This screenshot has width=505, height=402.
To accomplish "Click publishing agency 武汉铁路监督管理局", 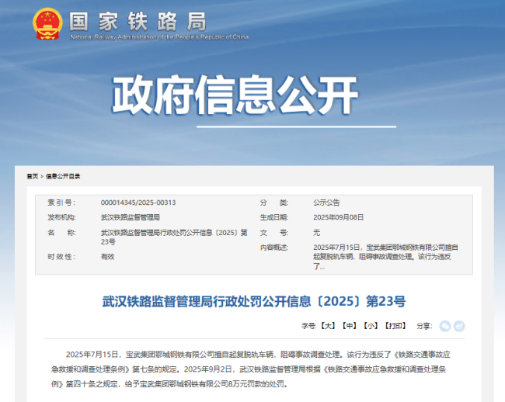I will pyautogui.click(x=130, y=217).
